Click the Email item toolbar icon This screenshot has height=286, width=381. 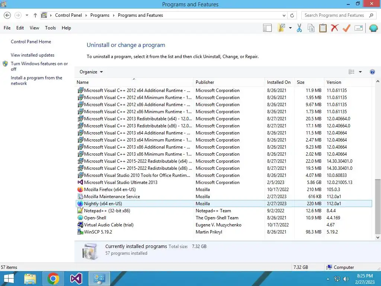pos(359,28)
